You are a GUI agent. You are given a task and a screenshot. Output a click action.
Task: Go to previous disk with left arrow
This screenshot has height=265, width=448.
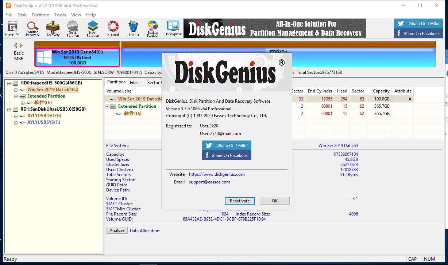16,46
